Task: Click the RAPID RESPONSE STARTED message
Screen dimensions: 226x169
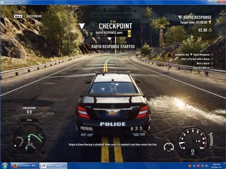Action: point(113,47)
